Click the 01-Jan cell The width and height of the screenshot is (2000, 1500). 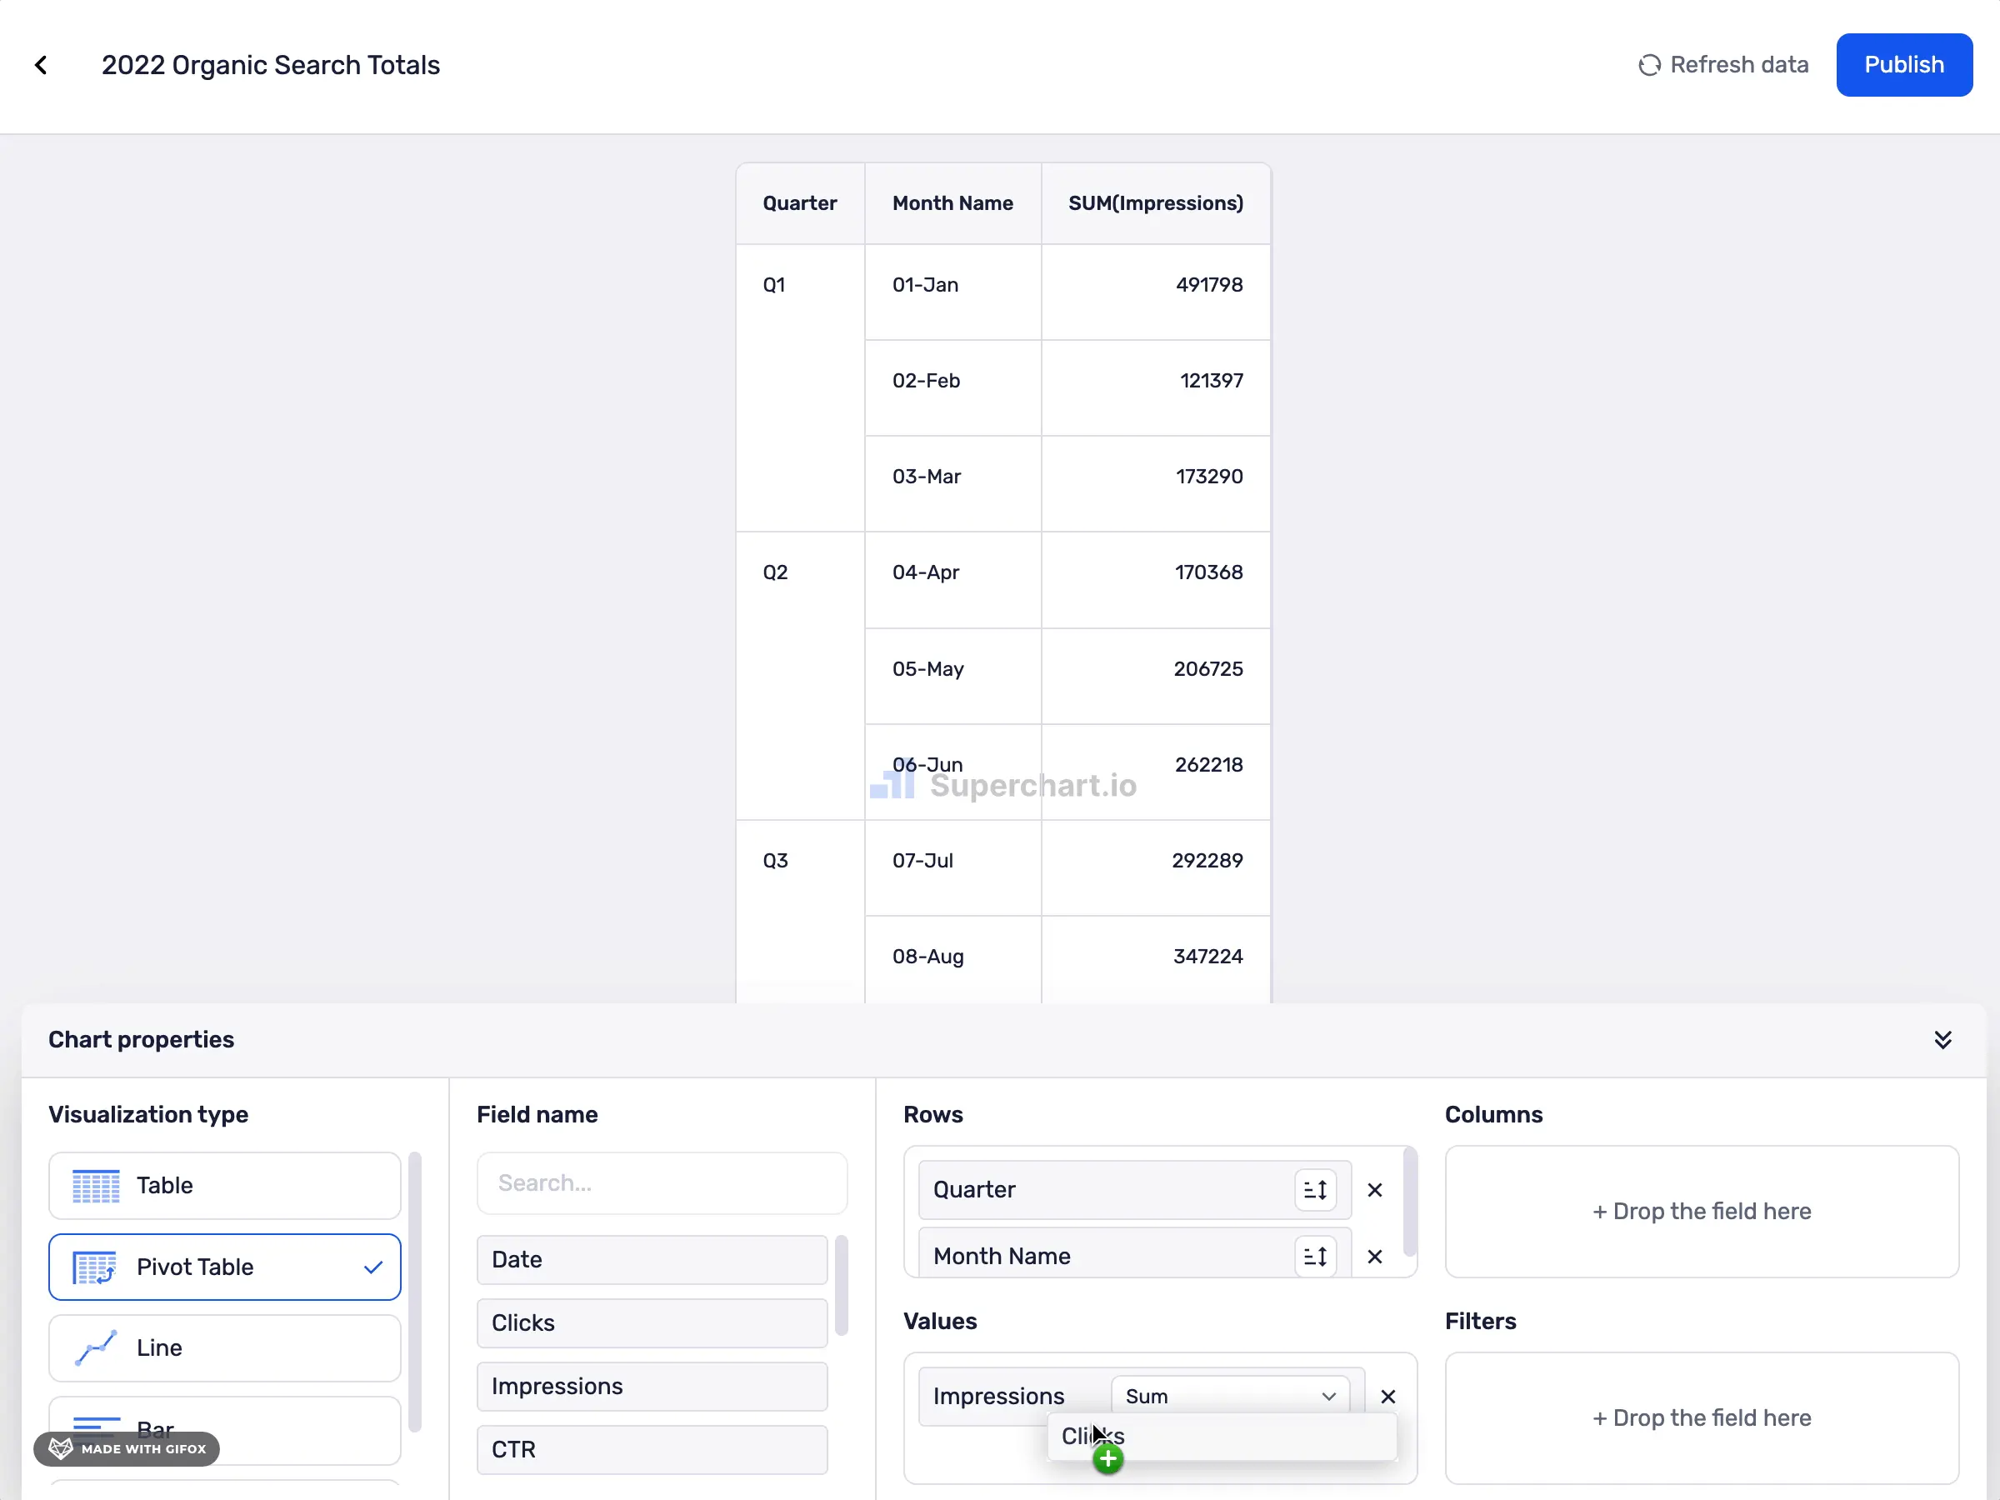pos(952,292)
